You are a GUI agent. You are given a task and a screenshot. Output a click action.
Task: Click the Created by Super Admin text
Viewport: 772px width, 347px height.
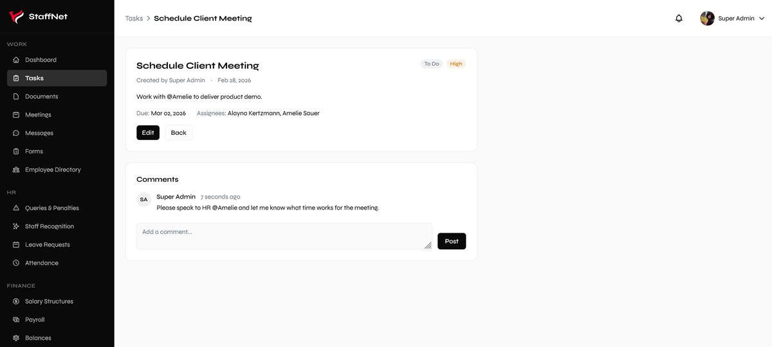(170, 80)
